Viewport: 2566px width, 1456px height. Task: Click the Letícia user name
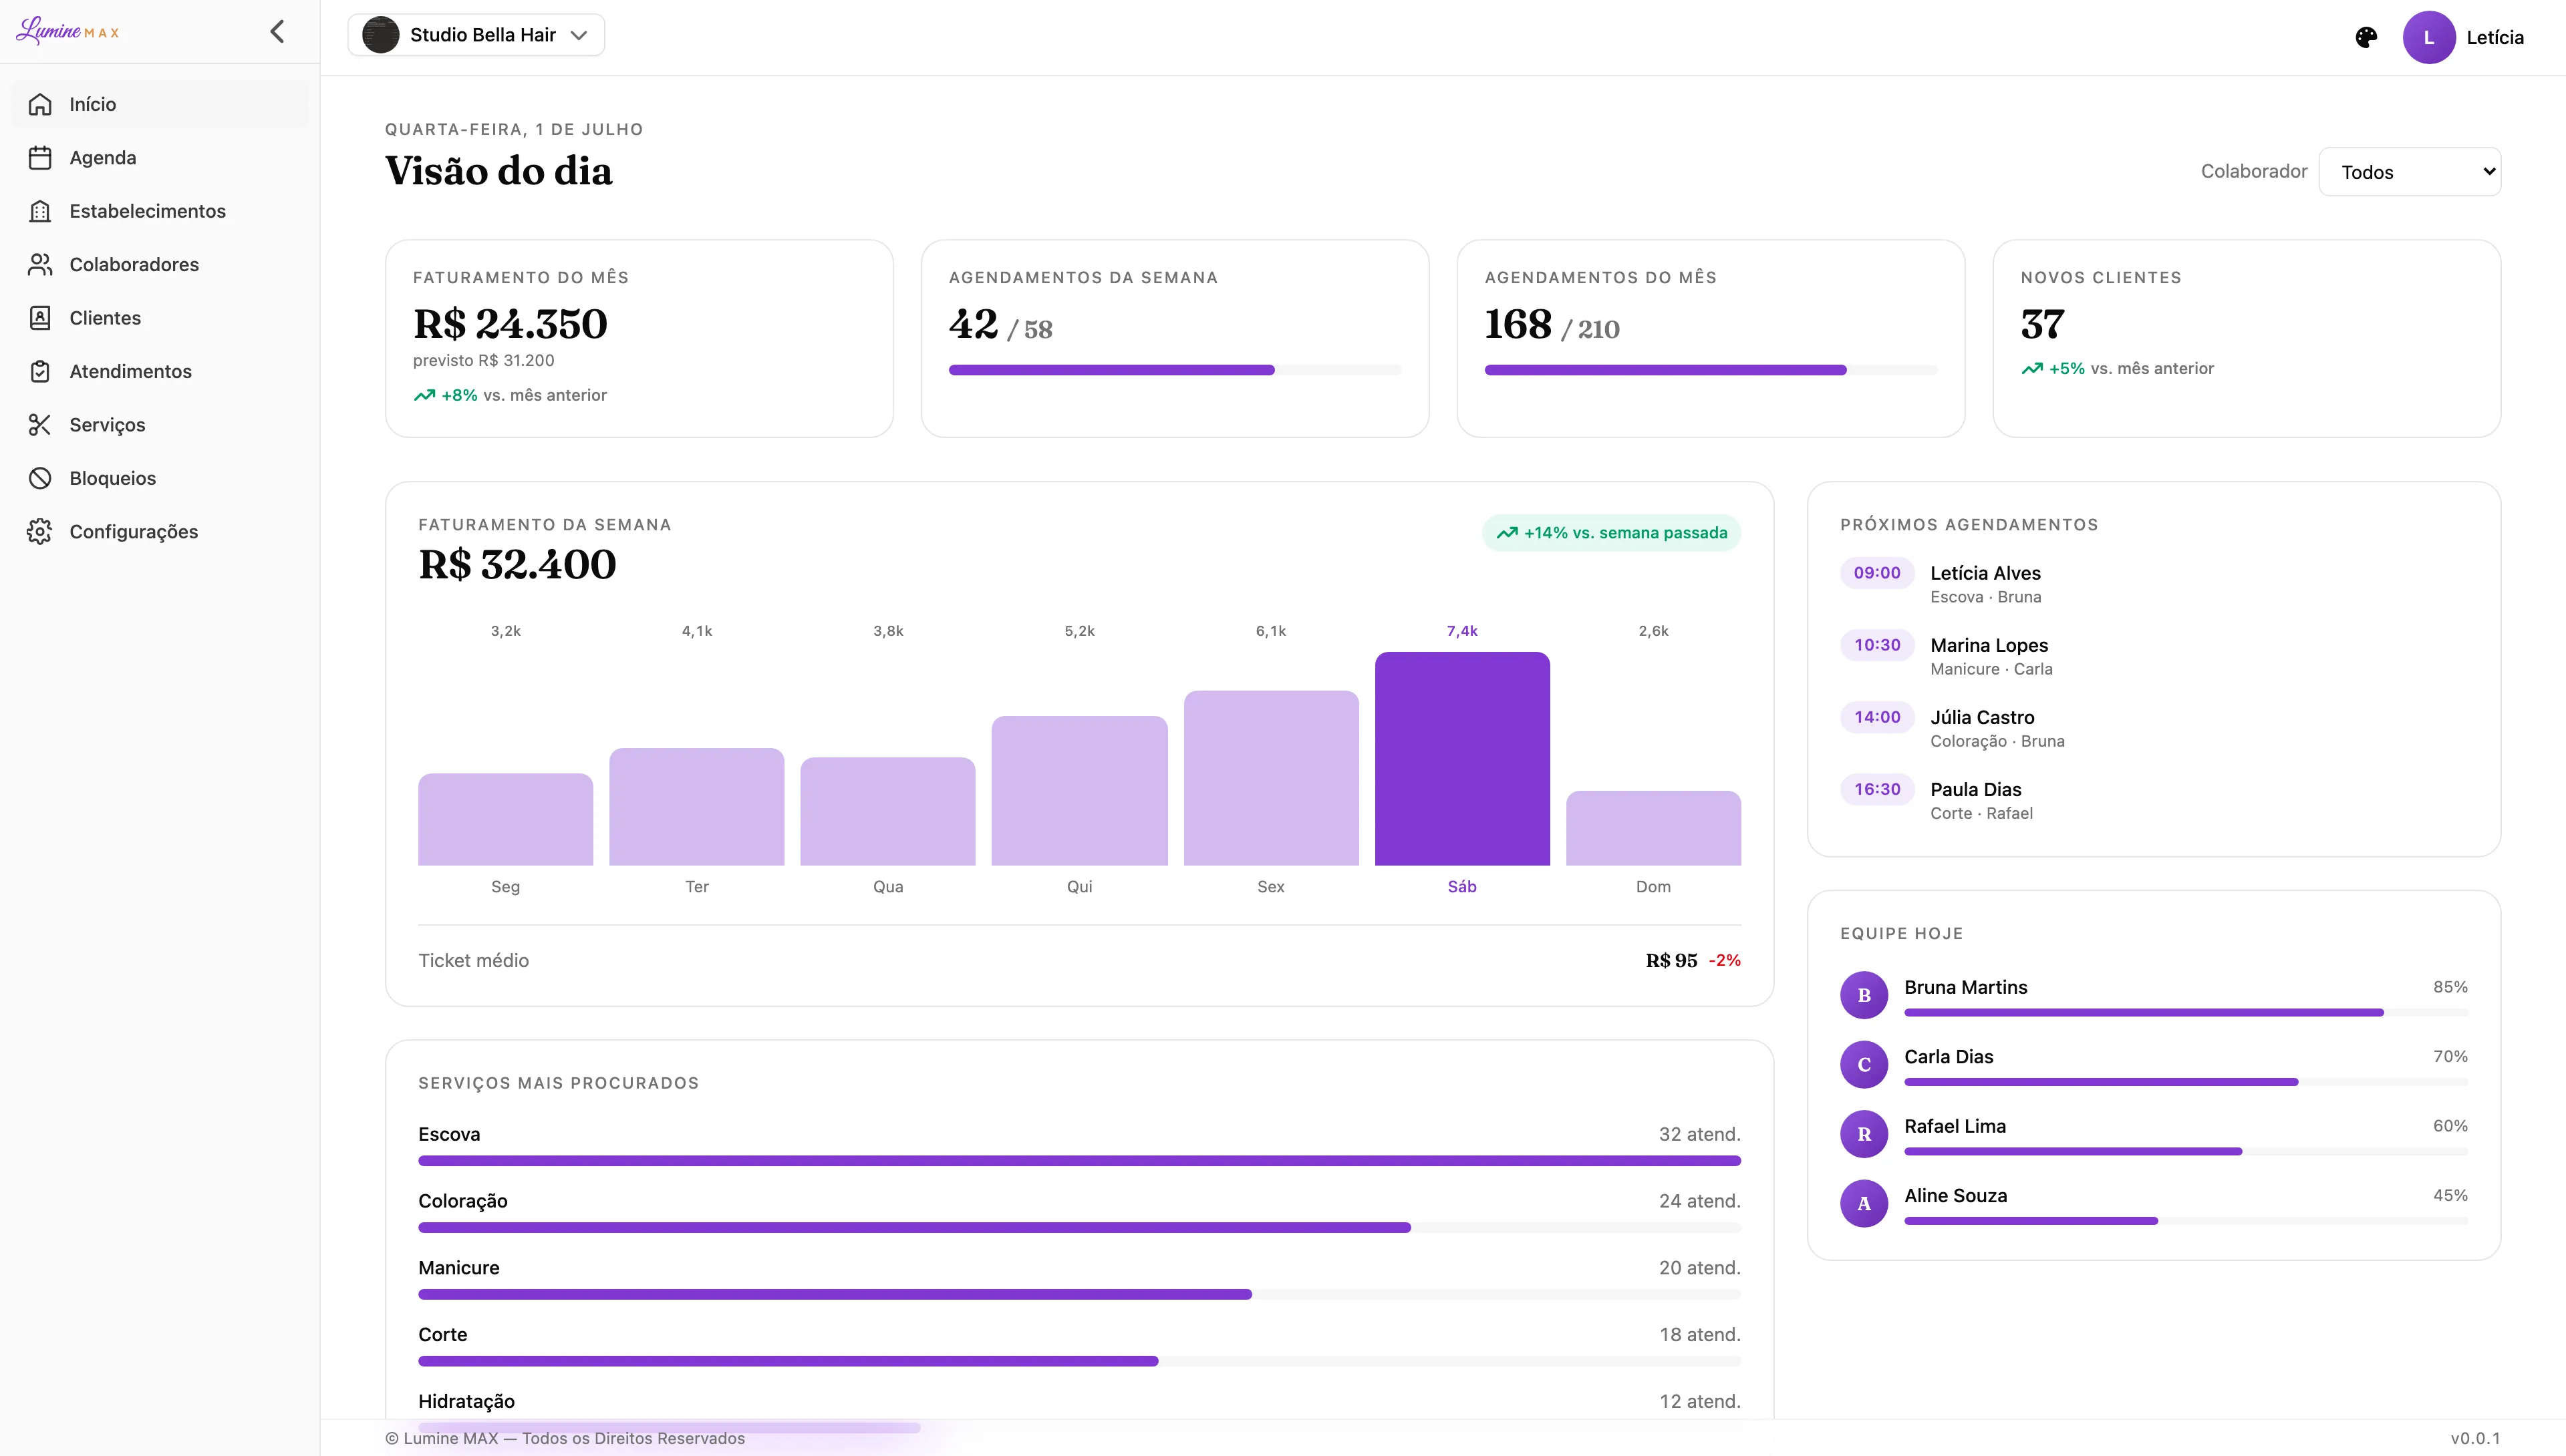pos(2494,38)
